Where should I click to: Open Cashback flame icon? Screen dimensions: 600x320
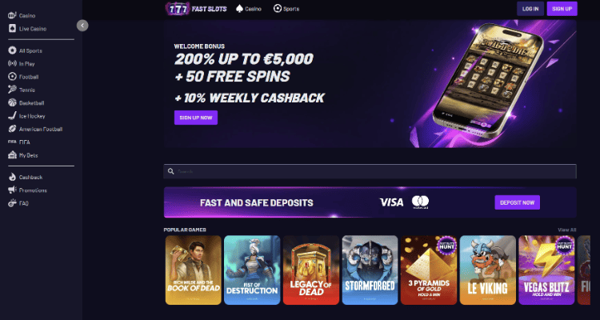[12, 178]
